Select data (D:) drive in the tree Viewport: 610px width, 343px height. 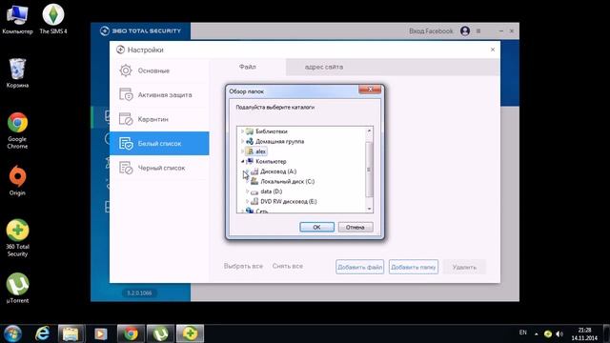[271, 192]
